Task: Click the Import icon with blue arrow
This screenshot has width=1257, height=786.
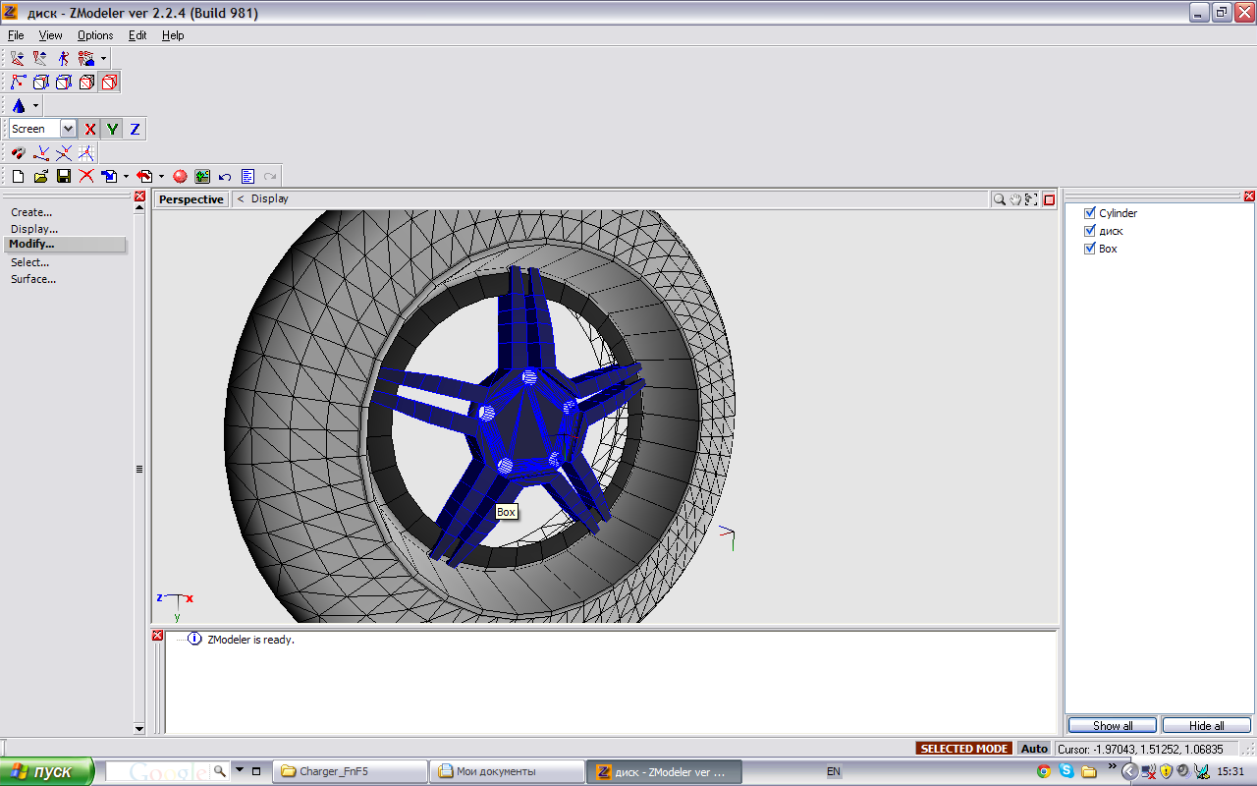Action: click(109, 177)
